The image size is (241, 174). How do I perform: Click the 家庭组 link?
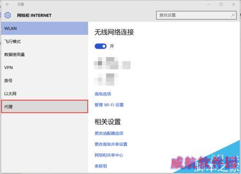click(x=101, y=166)
